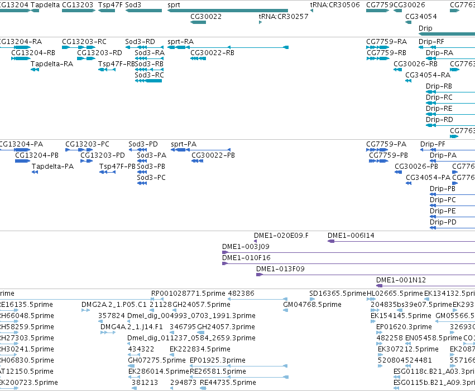Click the CG13203-PD protein label
Viewport: 475px width, 391px height.
point(103,155)
